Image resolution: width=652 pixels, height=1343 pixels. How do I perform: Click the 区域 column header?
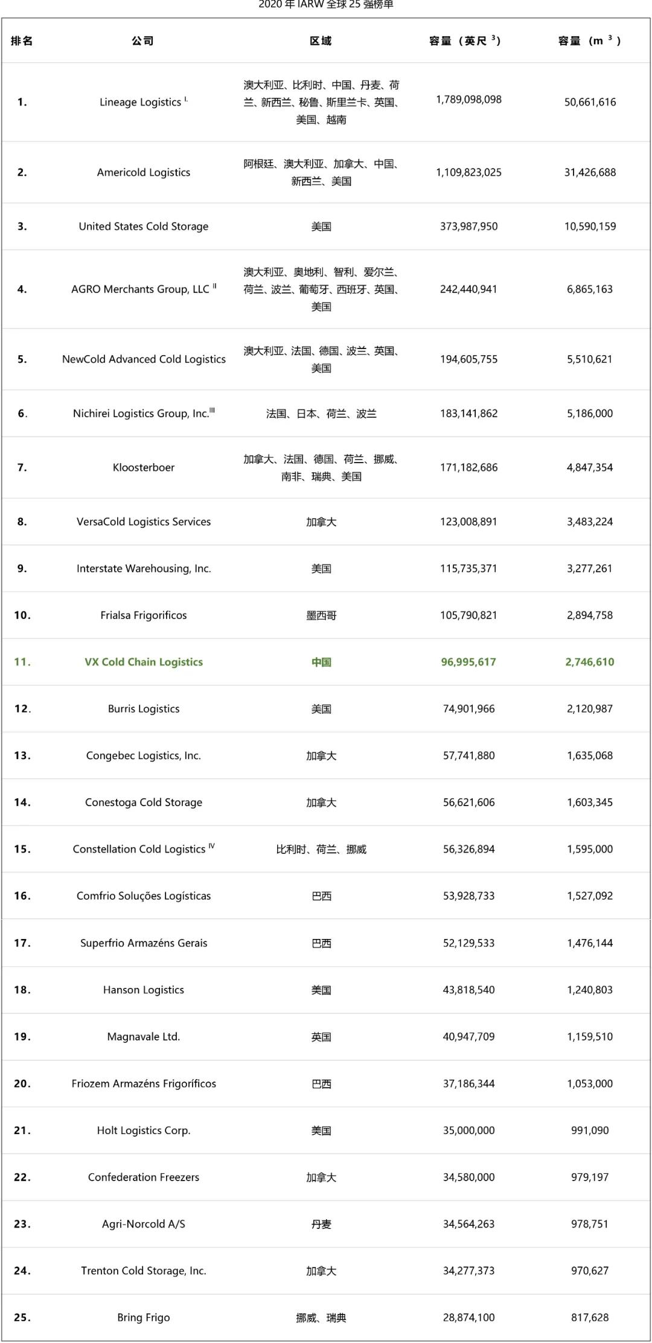pyautogui.click(x=321, y=41)
